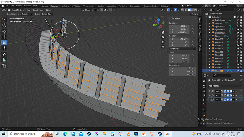244x137 pixels.
Task: Click the zoom magnifier viewport gizmo
Action: pos(163,32)
